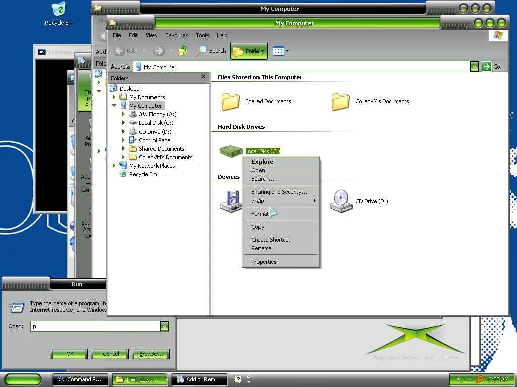Switch to the Command Prompt taskbar button
Screen dimensions: 517x387
point(80,380)
